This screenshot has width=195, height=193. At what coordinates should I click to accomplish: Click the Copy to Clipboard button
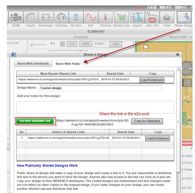pyautogui.click(x=147, y=121)
